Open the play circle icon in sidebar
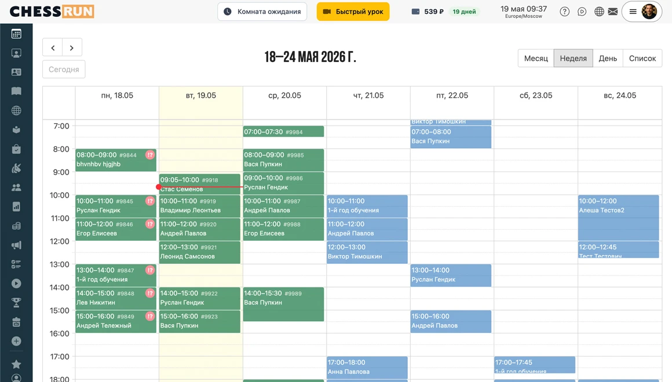The width and height of the screenshot is (672, 382). [x=16, y=284]
